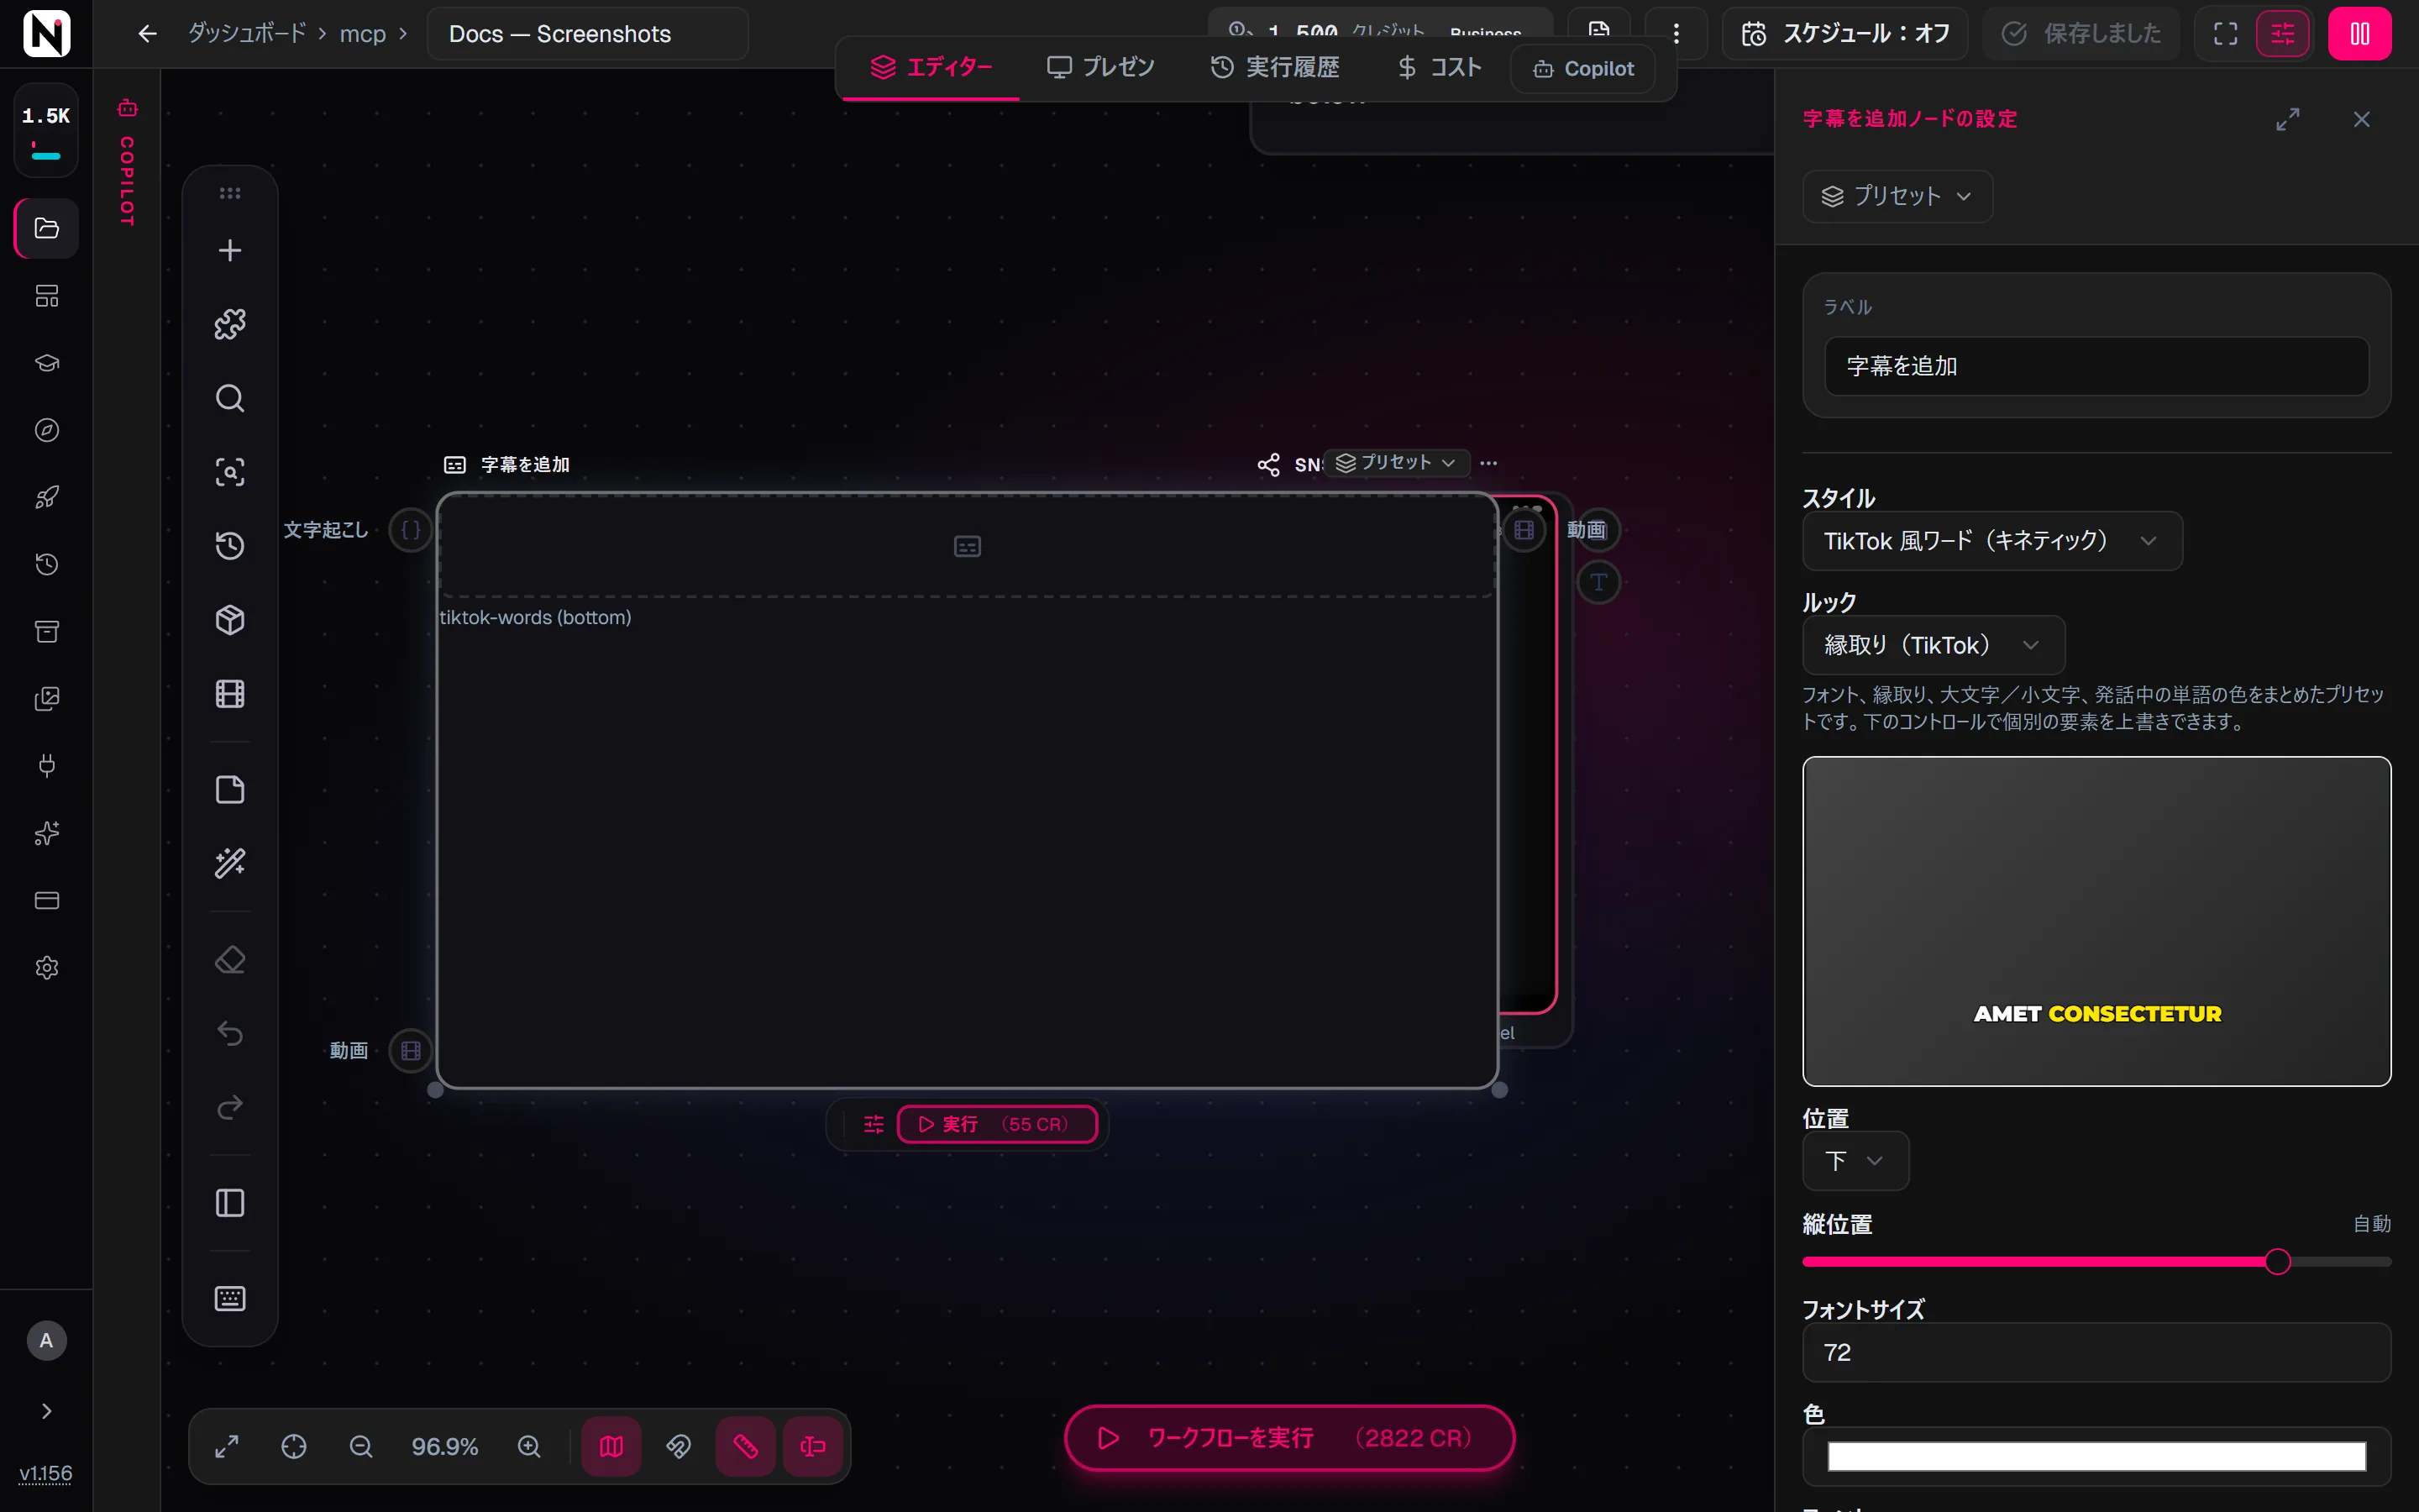The width and height of the screenshot is (2419, 1512).
Task: Toggle the minimap button
Action: (x=611, y=1447)
